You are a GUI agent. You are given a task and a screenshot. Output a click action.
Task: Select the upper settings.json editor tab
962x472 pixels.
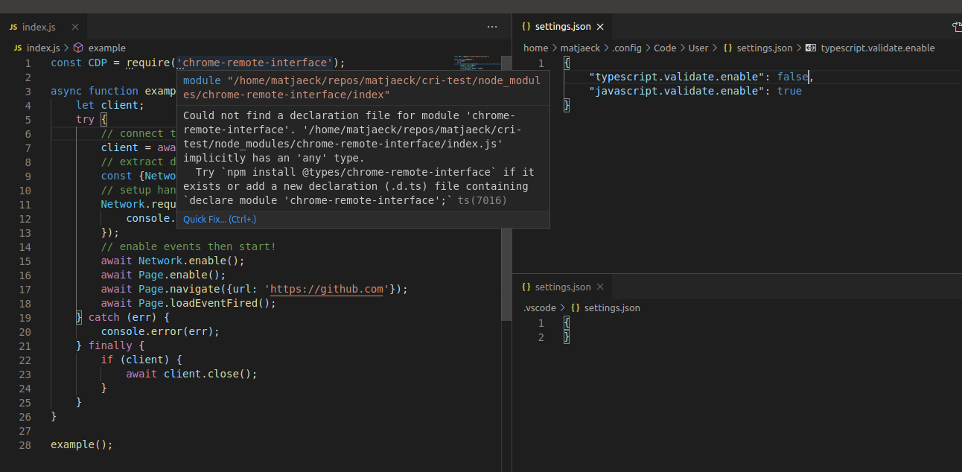pos(563,27)
